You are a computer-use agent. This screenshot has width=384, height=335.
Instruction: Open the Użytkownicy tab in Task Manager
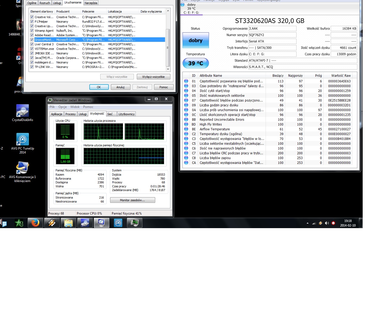126,114
